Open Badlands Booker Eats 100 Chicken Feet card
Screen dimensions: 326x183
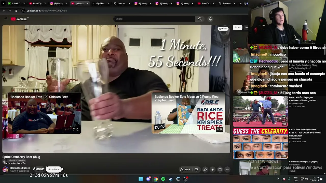coord(44,113)
